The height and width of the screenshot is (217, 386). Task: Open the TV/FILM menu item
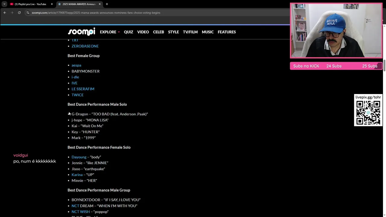pyautogui.click(x=190, y=32)
